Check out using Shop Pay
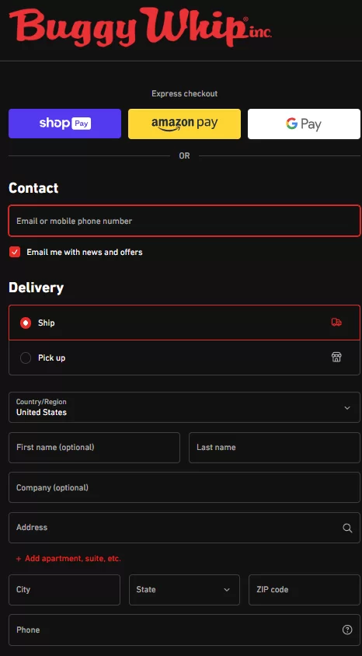This screenshot has width=362, height=656. coord(64,124)
